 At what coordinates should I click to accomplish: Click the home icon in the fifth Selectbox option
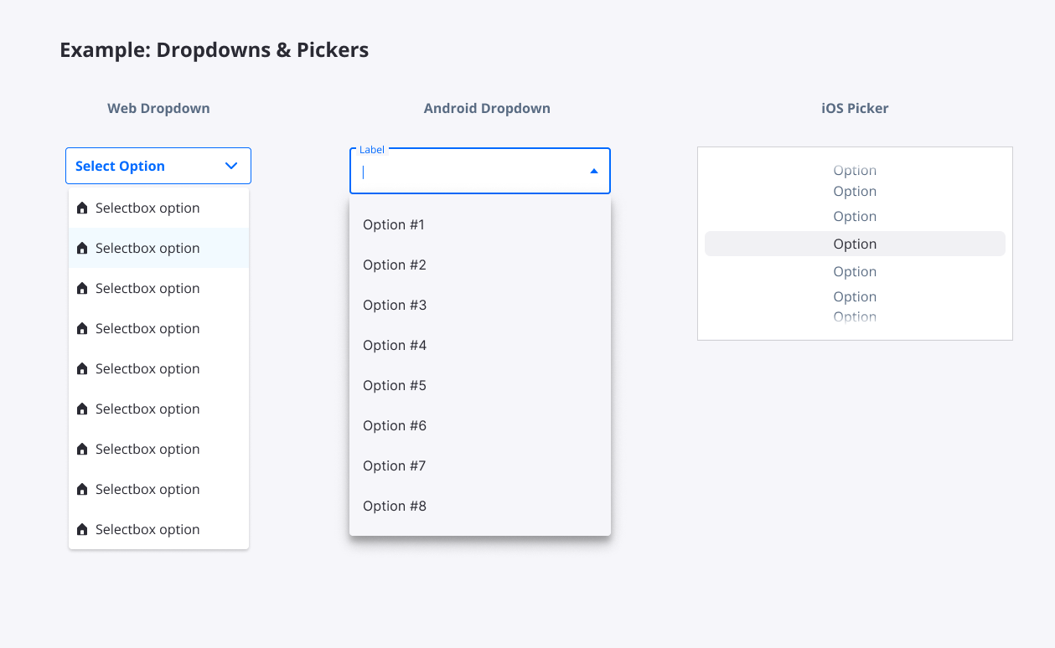coord(82,369)
